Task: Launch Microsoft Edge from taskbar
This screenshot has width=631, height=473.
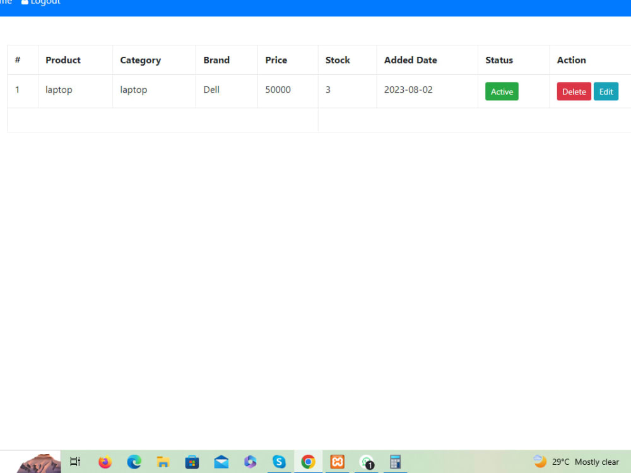Action: tap(134, 462)
